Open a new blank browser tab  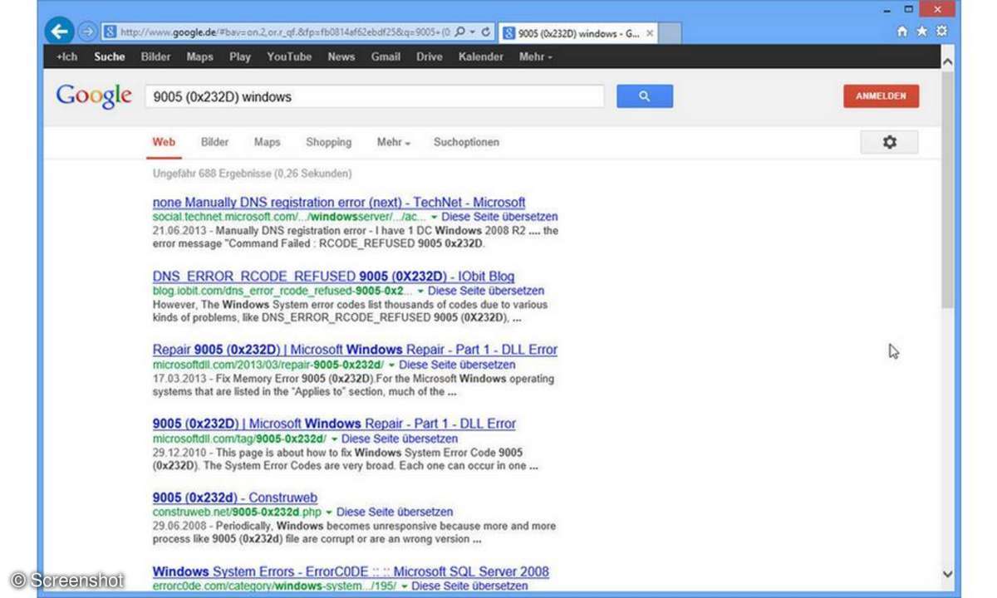point(670,33)
